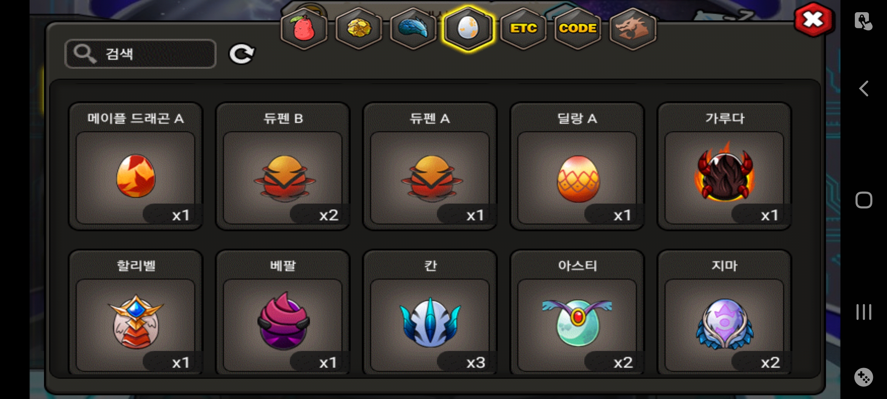Click the 검색 search field
Image resolution: width=887 pixels, height=399 pixels.
[x=140, y=54]
